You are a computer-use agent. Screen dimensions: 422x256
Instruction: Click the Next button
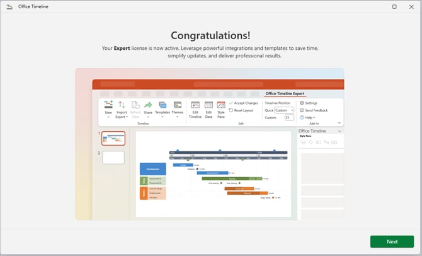click(x=392, y=241)
